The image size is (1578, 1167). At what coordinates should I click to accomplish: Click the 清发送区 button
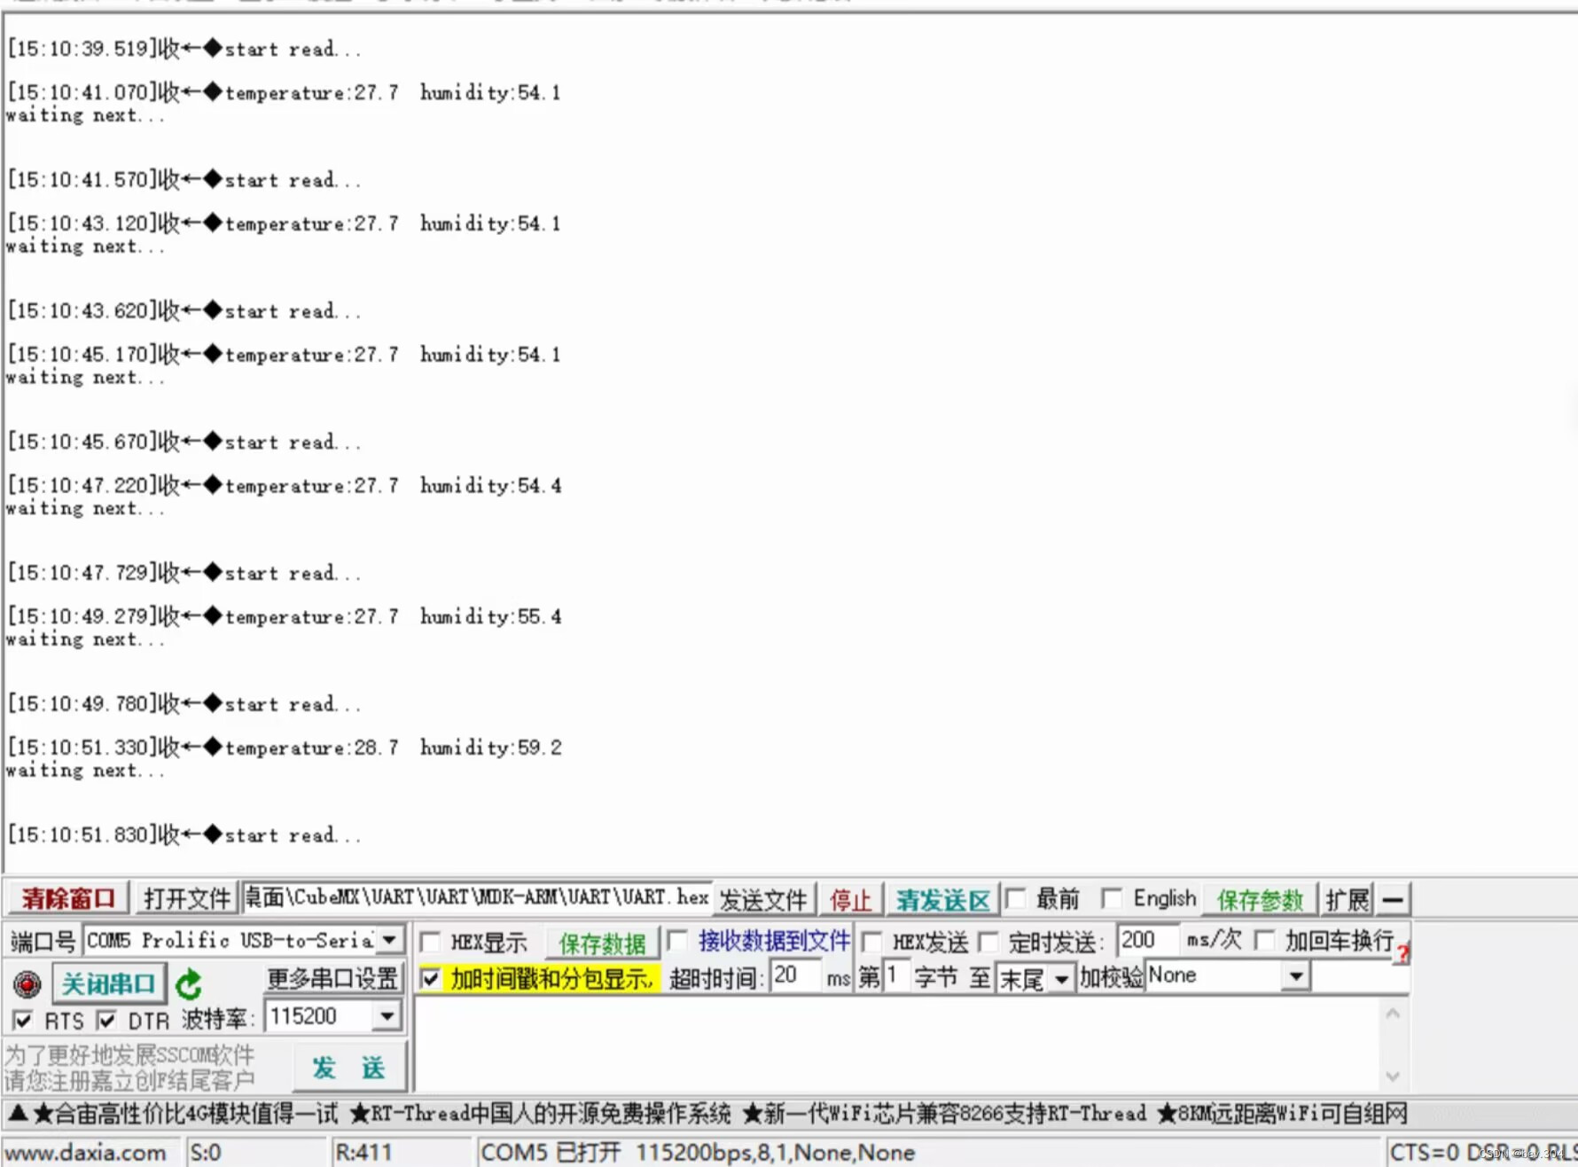click(x=942, y=900)
